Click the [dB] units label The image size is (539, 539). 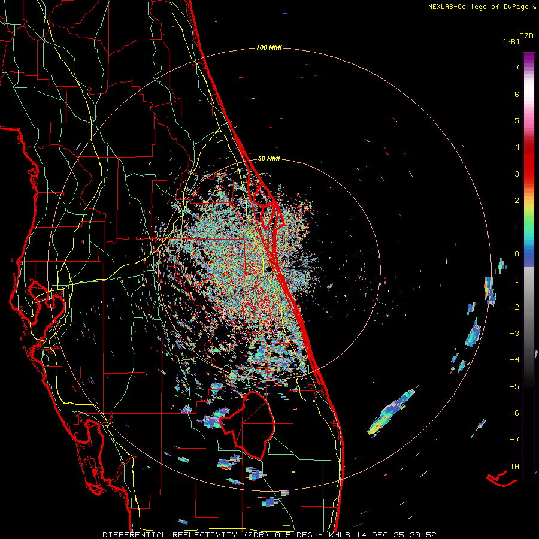[x=511, y=41]
